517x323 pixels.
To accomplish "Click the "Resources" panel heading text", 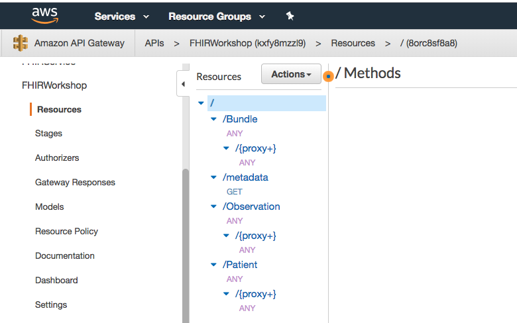I will tap(219, 77).
